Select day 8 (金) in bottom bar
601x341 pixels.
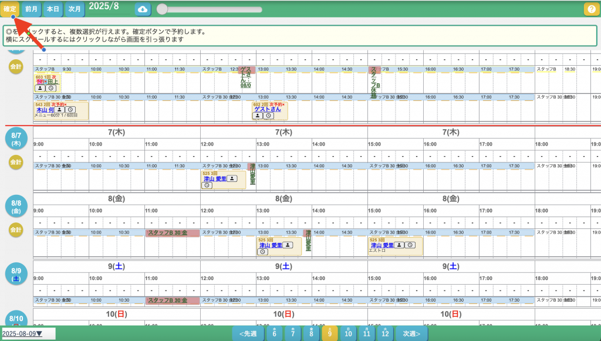[x=311, y=333]
